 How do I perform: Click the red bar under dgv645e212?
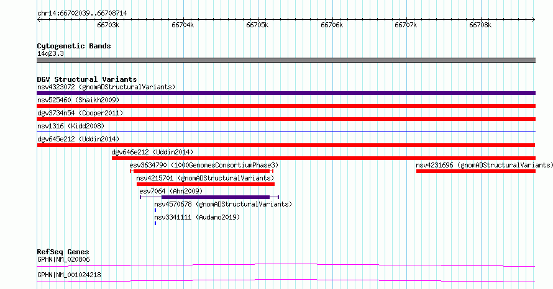pyautogui.click(x=286, y=145)
